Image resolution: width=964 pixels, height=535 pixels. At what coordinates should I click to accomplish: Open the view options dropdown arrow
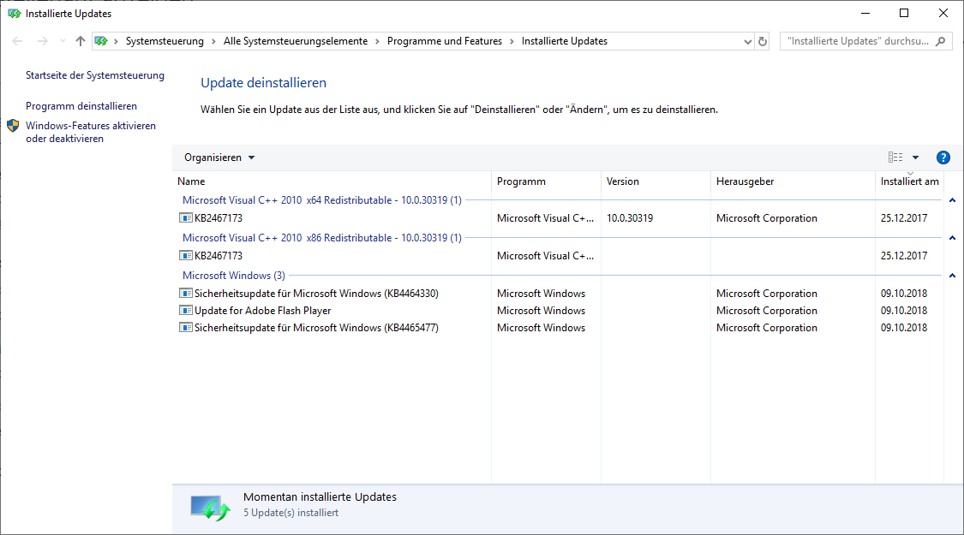pyautogui.click(x=915, y=158)
